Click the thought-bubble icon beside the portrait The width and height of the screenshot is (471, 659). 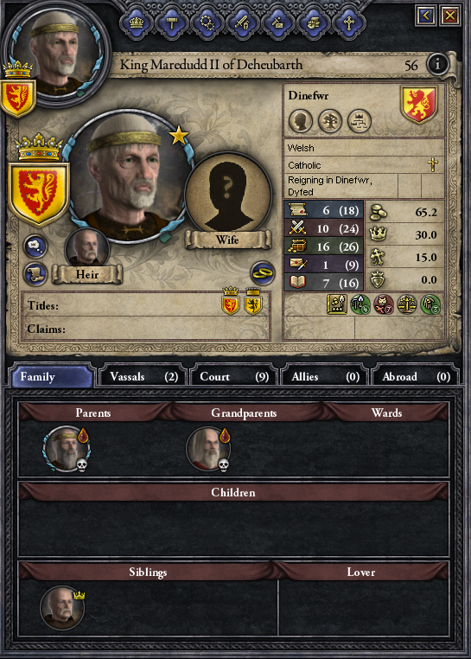point(35,246)
